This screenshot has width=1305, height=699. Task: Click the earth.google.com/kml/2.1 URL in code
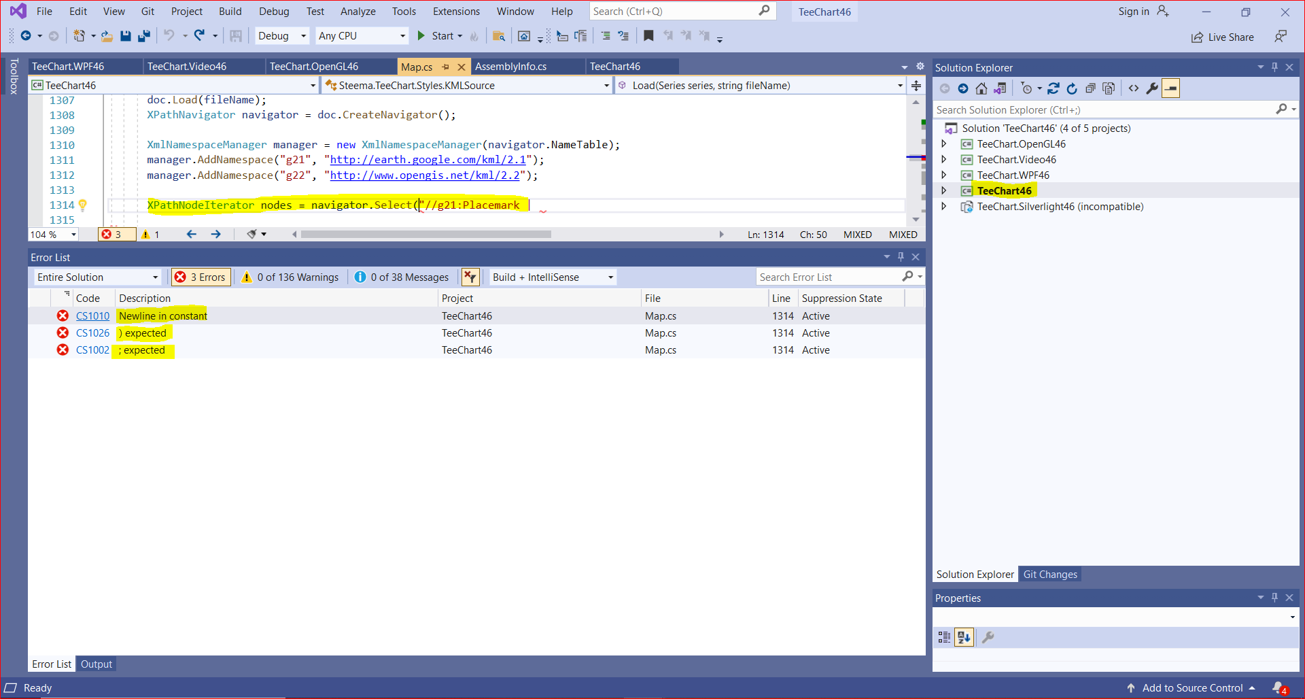pyautogui.click(x=428, y=160)
